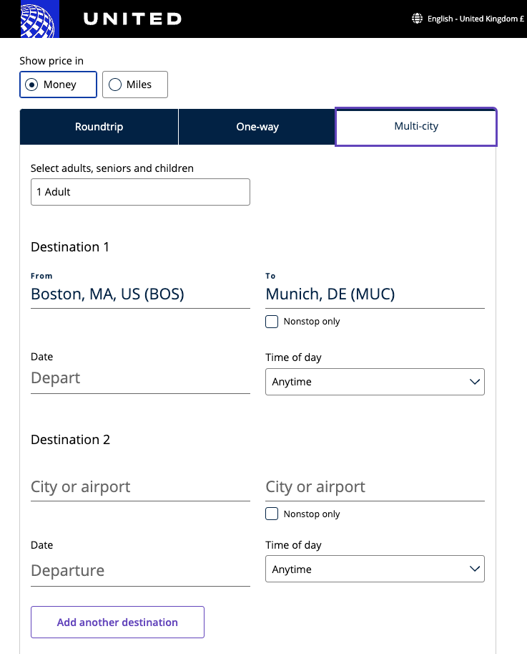Switch to the One-way tab

pyautogui.click(x=257, y=126)
